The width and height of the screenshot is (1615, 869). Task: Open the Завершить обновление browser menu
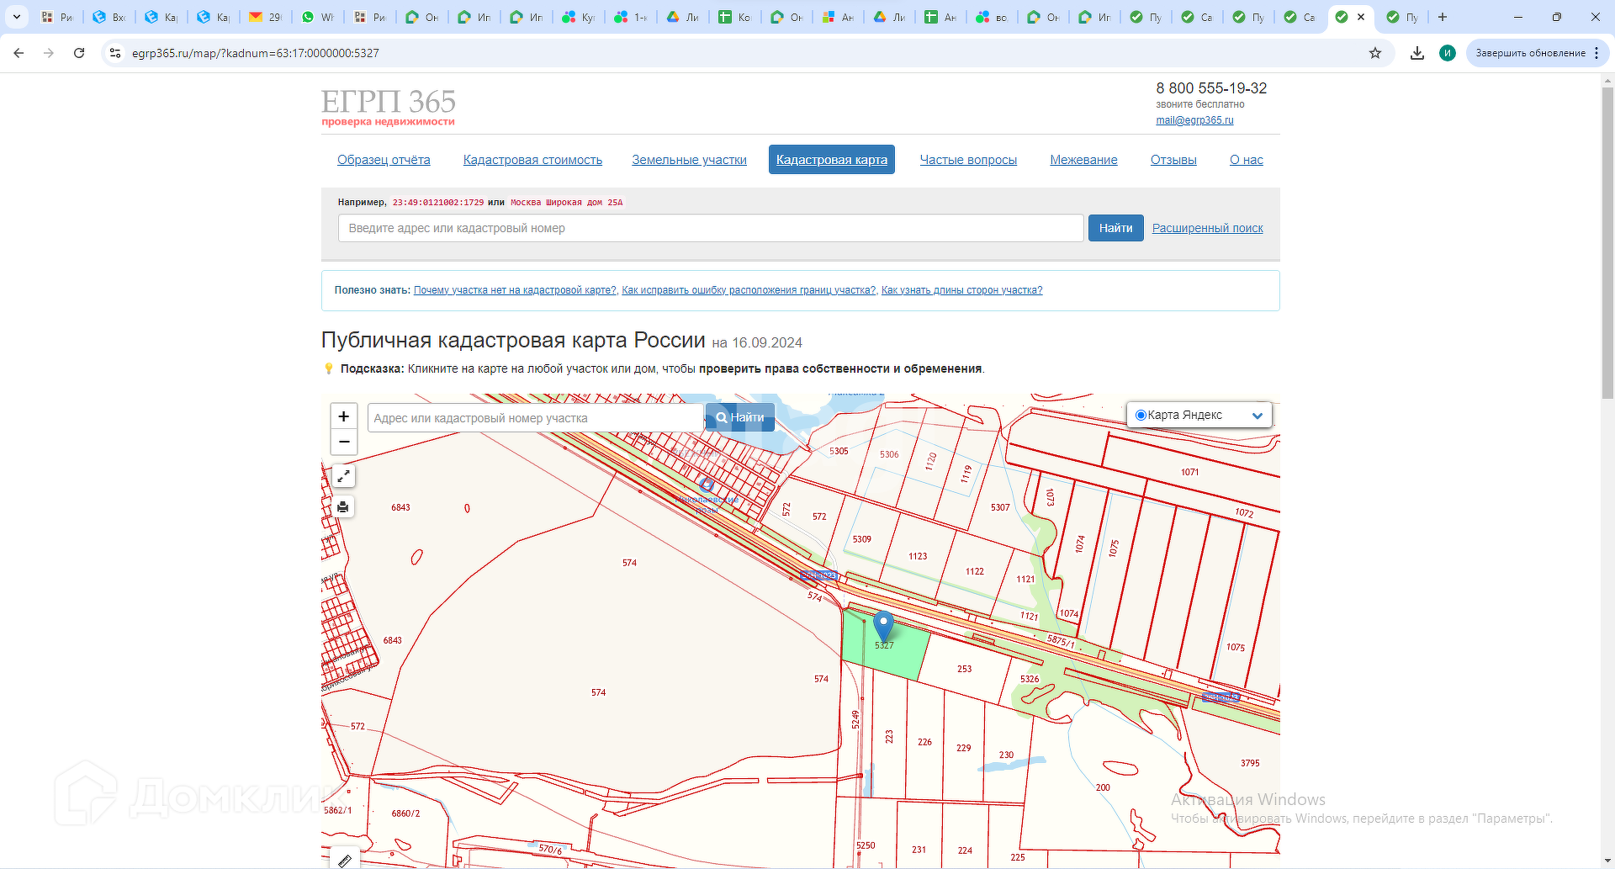click(1537, 53)
